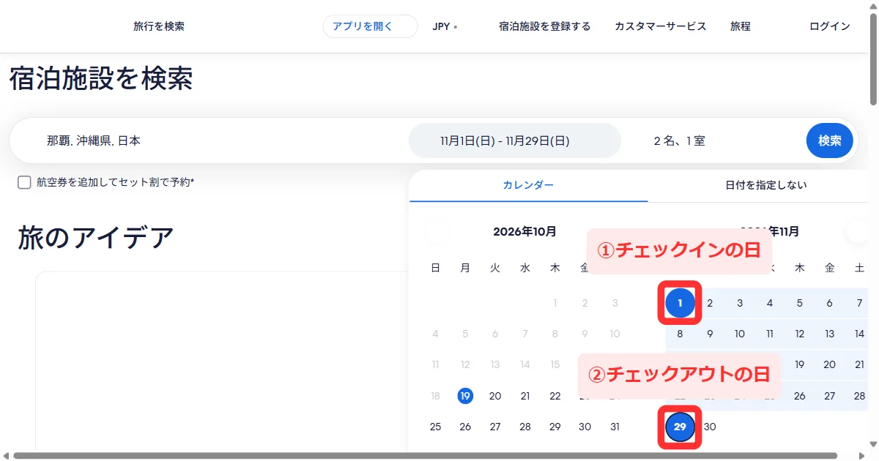The image size is (879, 461).
Task: Open the date field 11月1日(日) - 11月29日(日)
Action: coord(514,140)
